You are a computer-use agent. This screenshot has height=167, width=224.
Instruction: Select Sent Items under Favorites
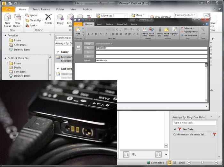[x=18, y=45]
